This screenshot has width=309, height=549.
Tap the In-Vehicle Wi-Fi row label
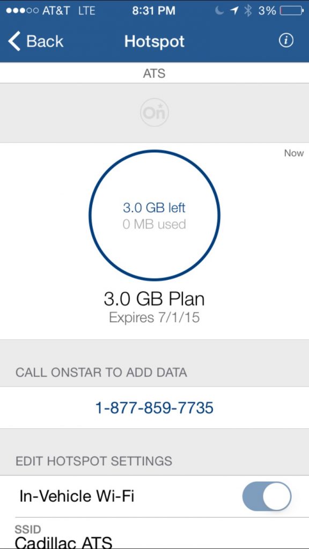77,496
